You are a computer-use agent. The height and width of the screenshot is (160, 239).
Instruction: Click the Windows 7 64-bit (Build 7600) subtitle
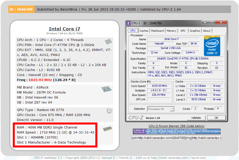point(65,33)
